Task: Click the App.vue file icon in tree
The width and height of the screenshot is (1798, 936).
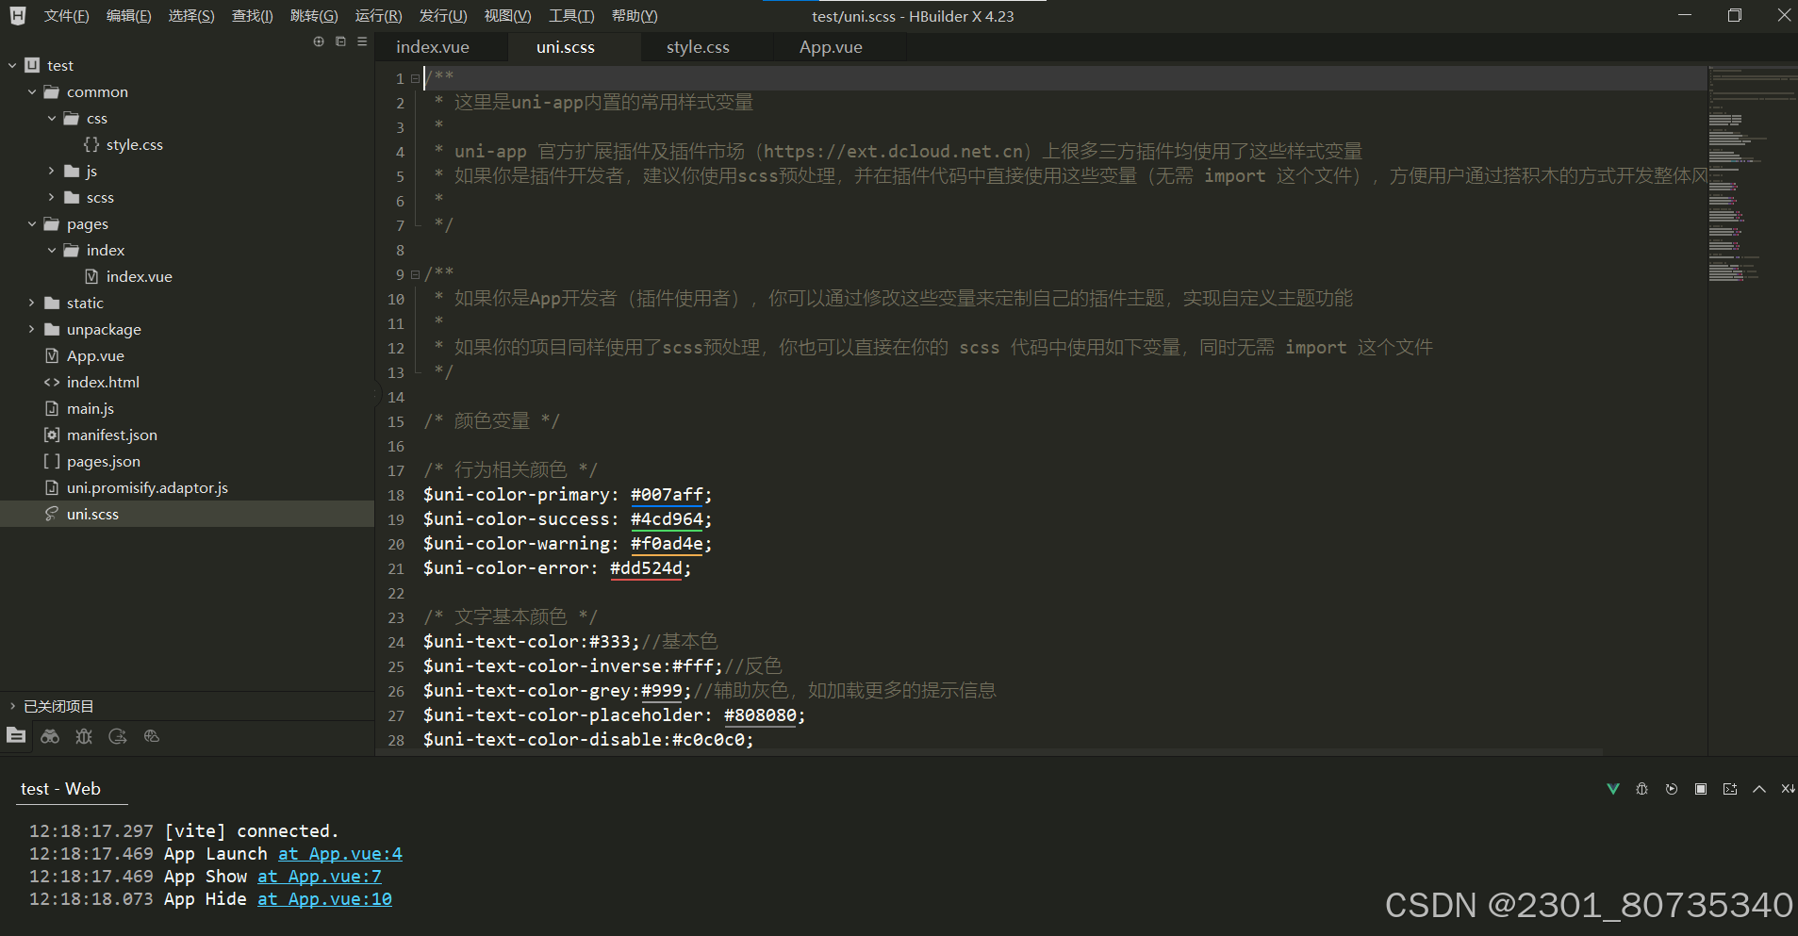Action: tap(52, 355)
